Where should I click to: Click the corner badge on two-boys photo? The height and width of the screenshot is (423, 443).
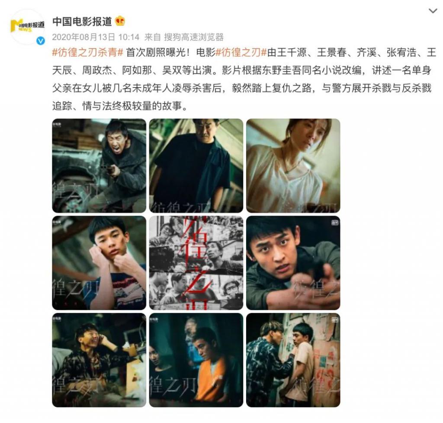point(334,320)
